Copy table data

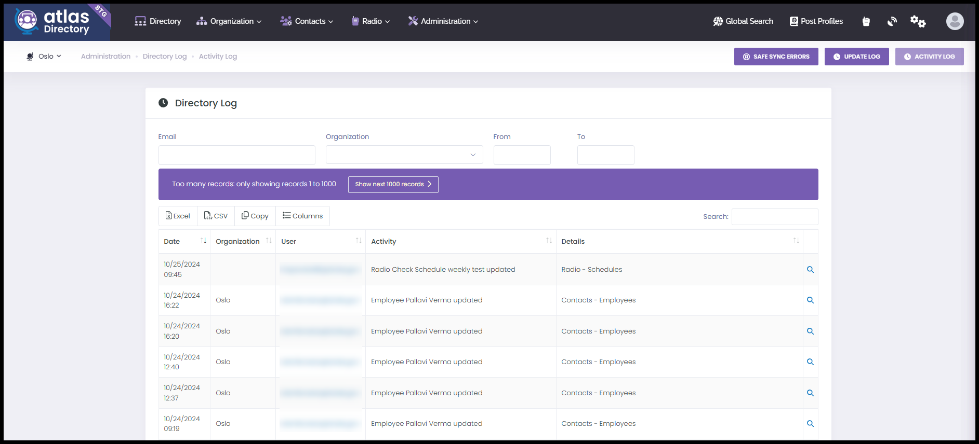(255, 216)
